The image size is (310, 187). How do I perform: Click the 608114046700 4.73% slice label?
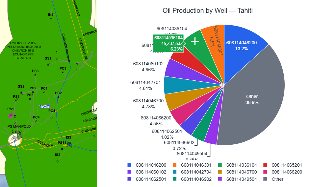(x=148, y=104)
